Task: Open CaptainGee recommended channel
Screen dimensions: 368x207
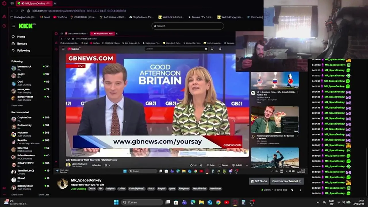Action: [30, 119]
